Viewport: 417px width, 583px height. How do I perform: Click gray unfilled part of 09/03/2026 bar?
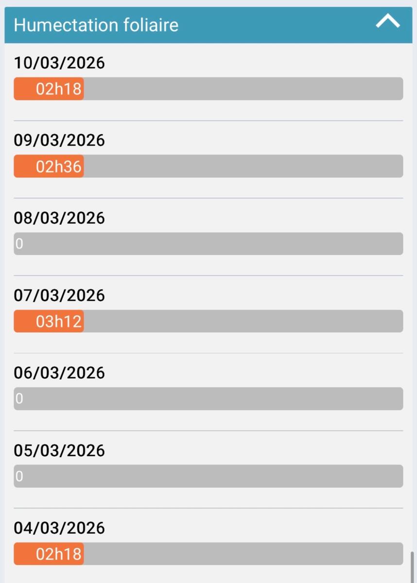click(243, 166)
